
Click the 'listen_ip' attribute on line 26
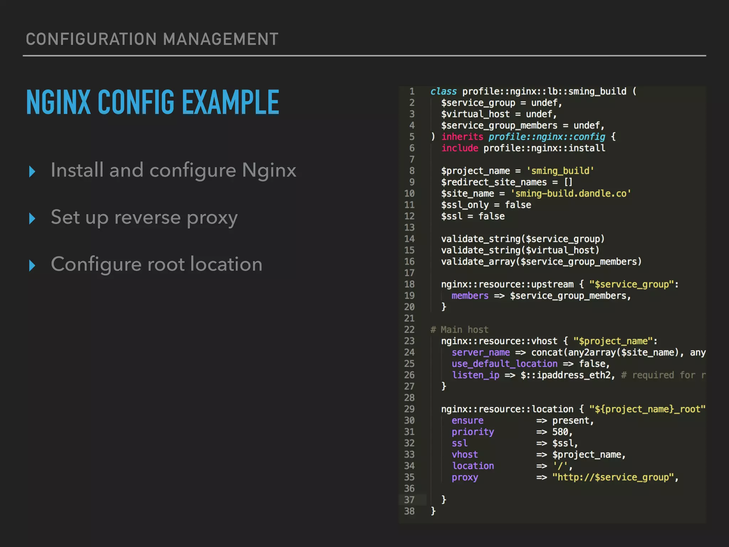(x=475, y=375)
